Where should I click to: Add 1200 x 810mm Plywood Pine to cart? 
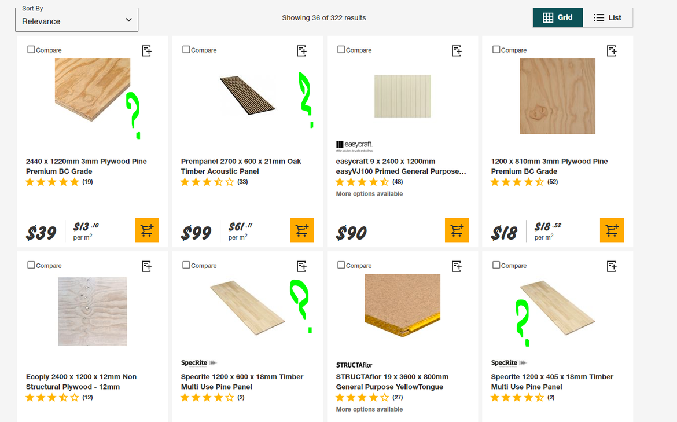click(x=612, y=230)
